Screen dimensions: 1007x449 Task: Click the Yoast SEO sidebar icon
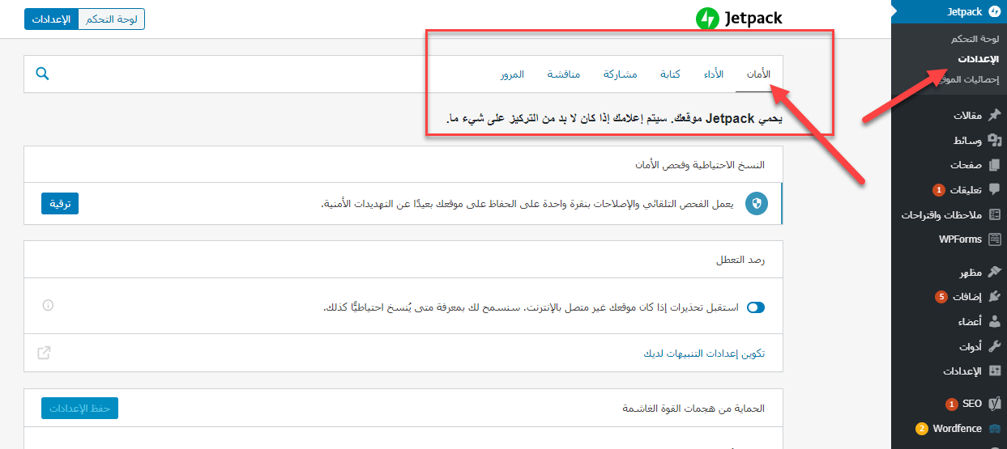[994, 404]
